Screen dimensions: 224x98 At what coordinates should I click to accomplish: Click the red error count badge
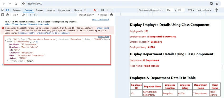coord(95,10)
